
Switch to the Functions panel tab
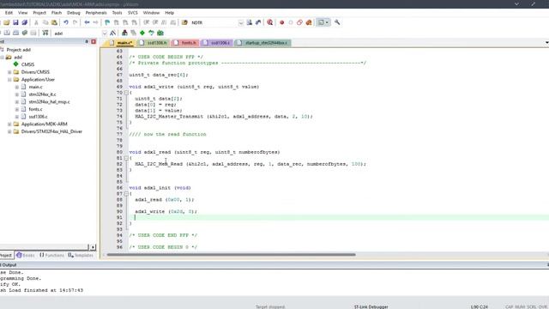[51, 255]
